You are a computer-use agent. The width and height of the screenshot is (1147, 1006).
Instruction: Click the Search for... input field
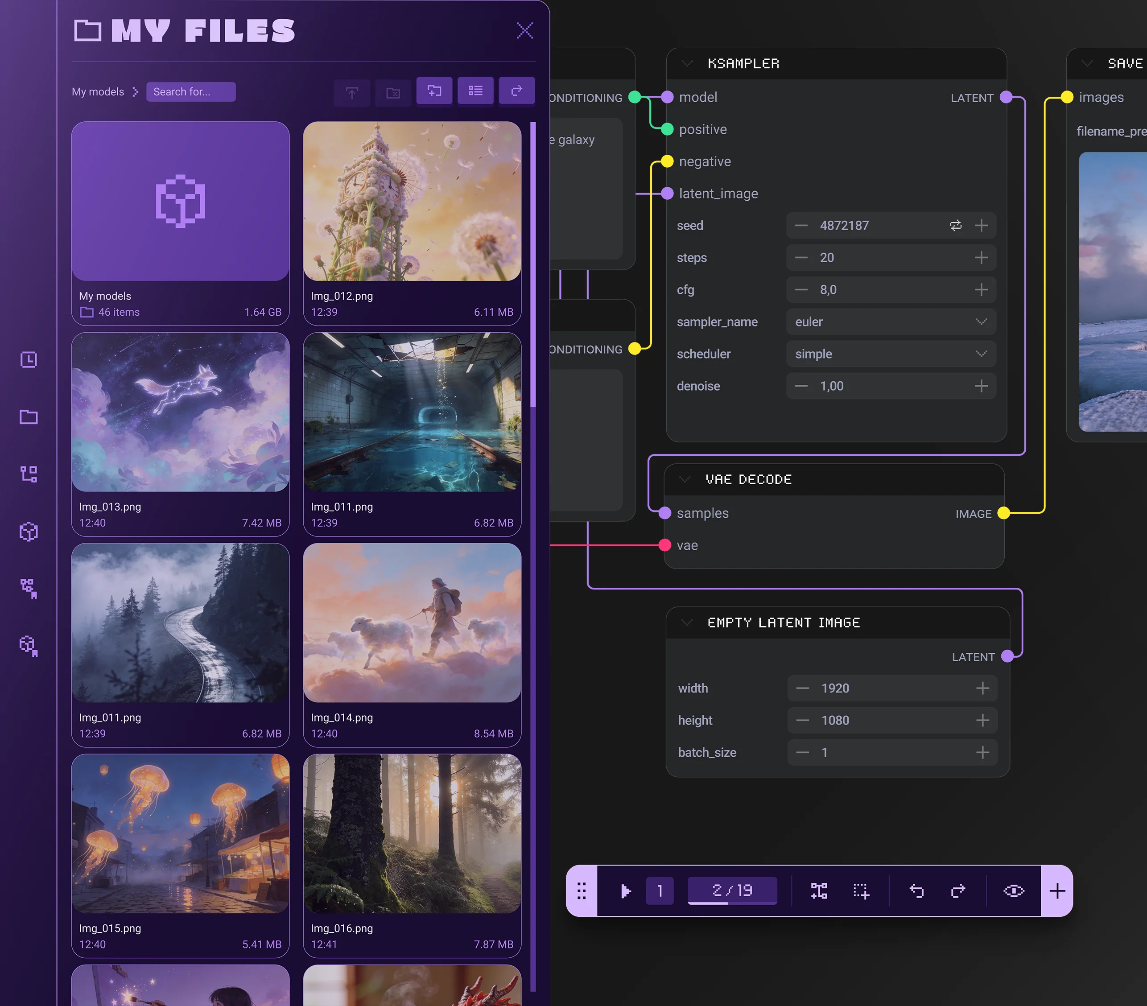point(190,91)
